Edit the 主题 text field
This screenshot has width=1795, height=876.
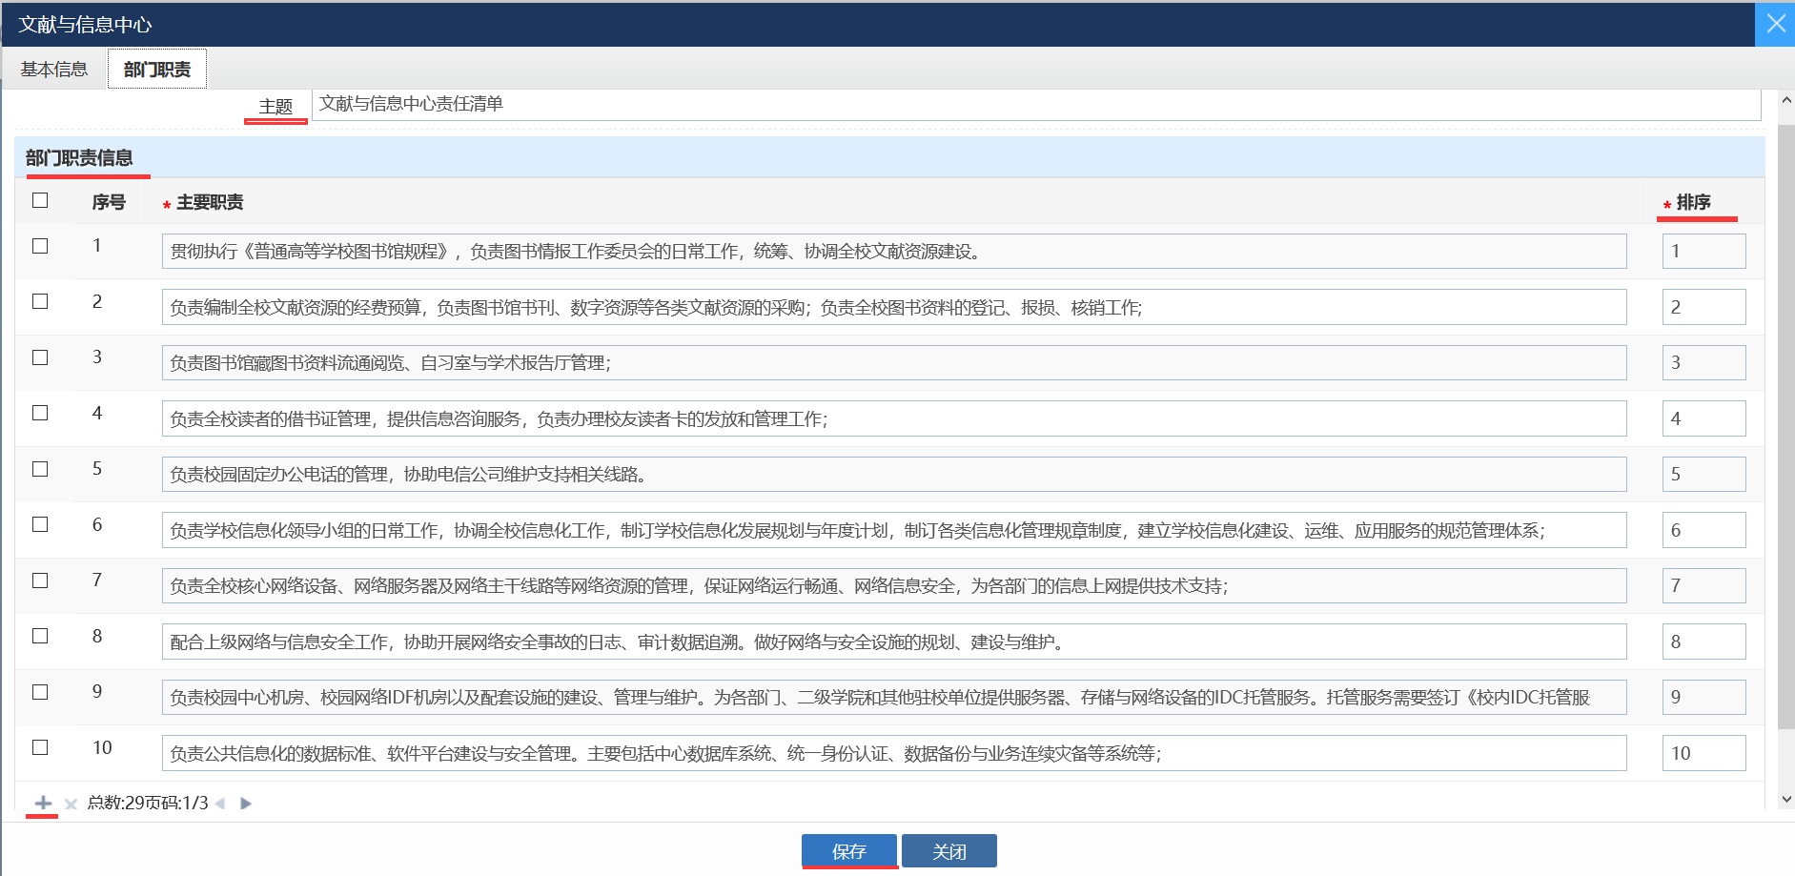pyautogui.click(x=1035, y=104)
